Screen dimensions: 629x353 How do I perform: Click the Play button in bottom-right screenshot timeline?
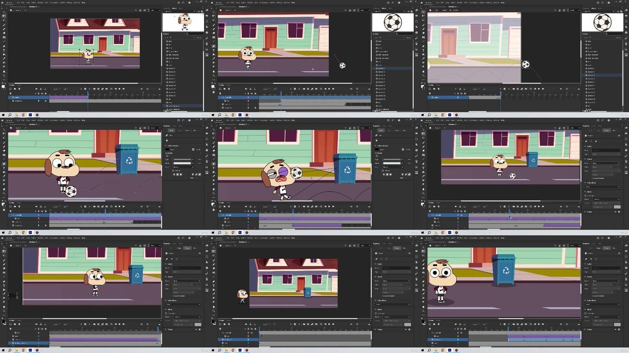[x=539, y=324]
